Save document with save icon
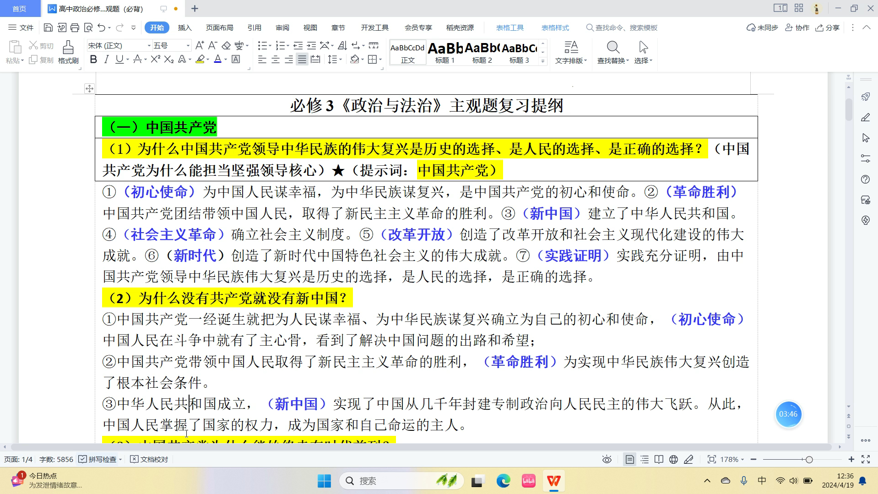This screenshot has width=878, height=494. [x=48, y=27]
